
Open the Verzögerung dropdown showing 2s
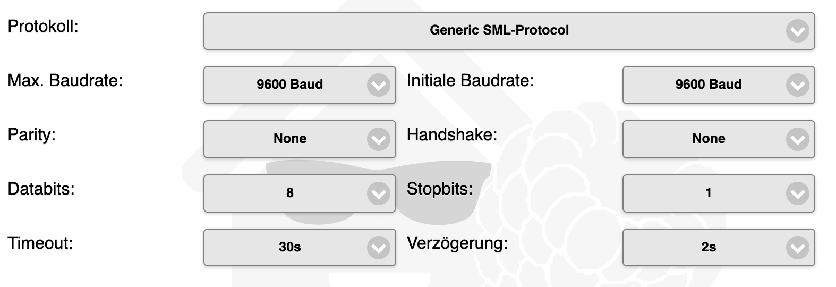point(708,248)
